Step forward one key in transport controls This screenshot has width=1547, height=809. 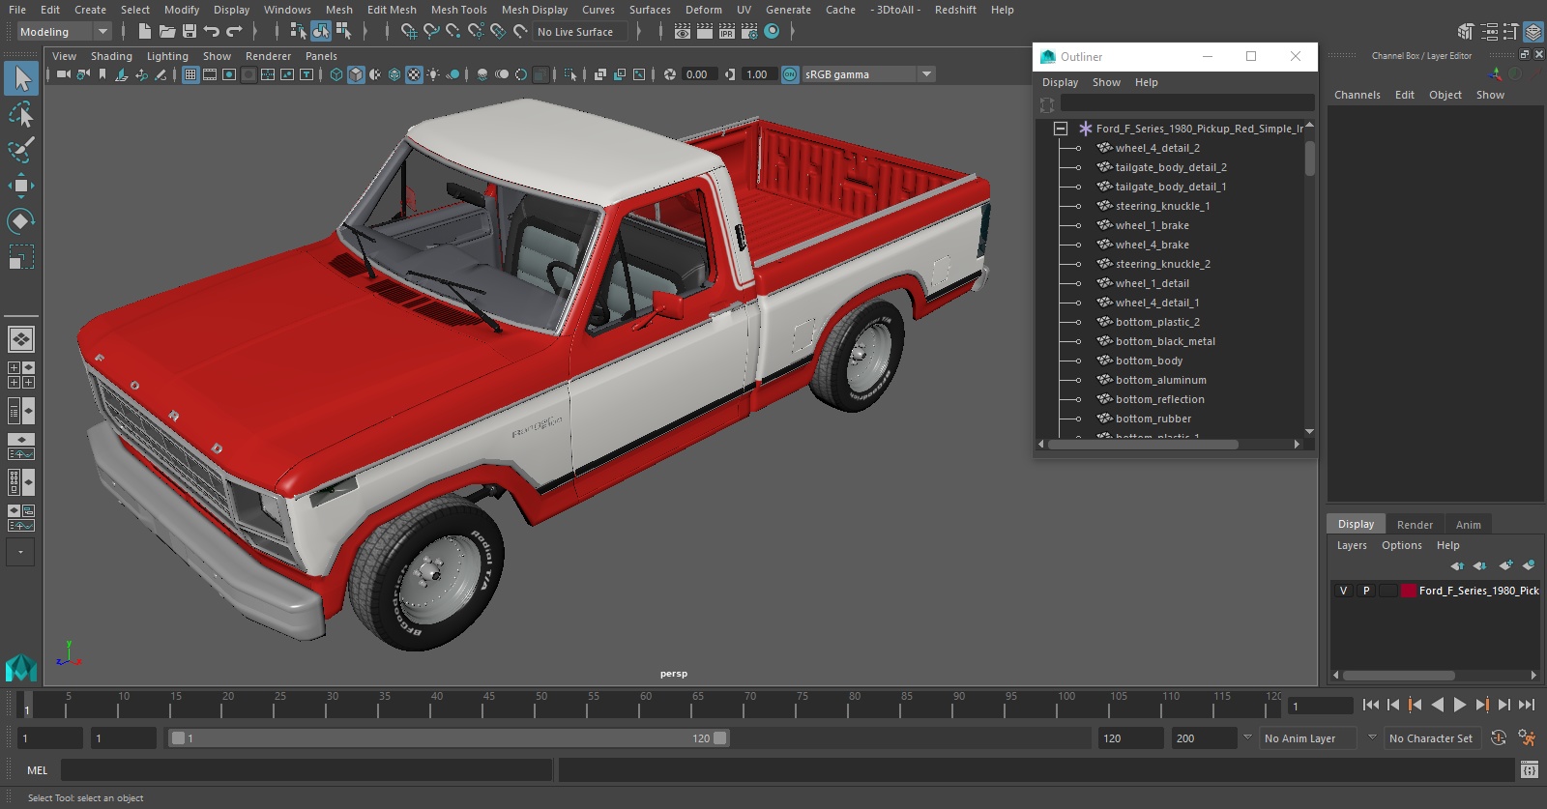click(x=1482, y=706)
